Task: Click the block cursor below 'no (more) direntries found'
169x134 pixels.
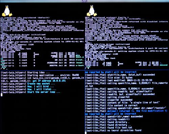Action: pyautogui.click(x=86, y=133)
